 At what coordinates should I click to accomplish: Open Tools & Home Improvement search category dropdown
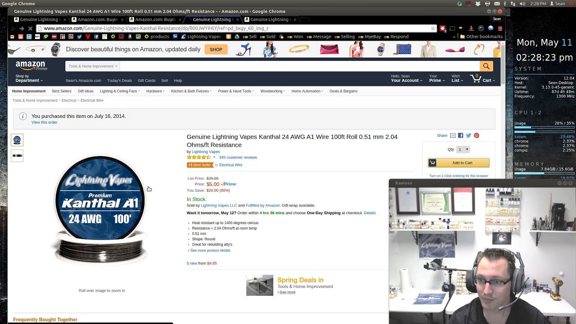[x=93, y=66]
